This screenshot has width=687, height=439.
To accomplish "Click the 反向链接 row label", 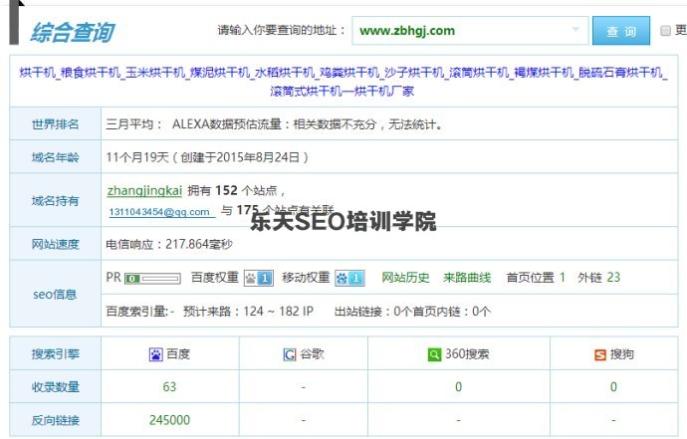I will 55,420.
